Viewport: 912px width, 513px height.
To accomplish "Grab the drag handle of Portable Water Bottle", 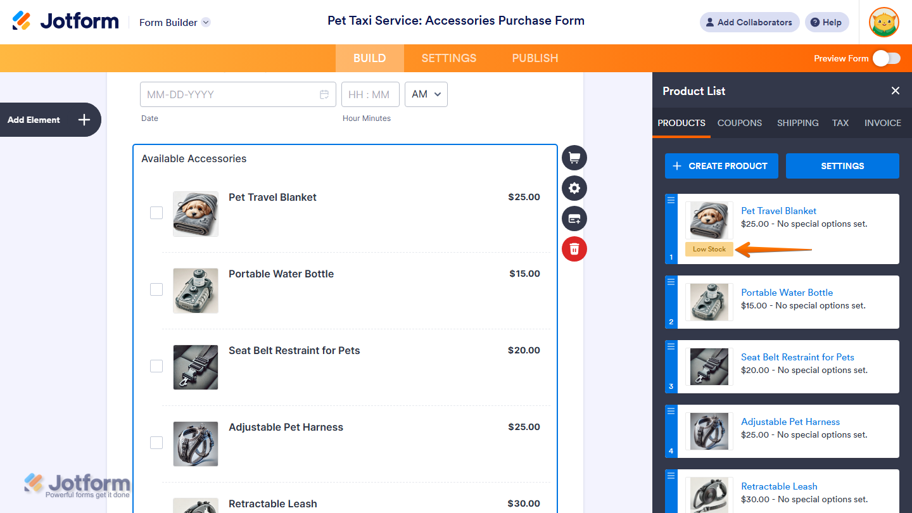I will coord(671,282).
